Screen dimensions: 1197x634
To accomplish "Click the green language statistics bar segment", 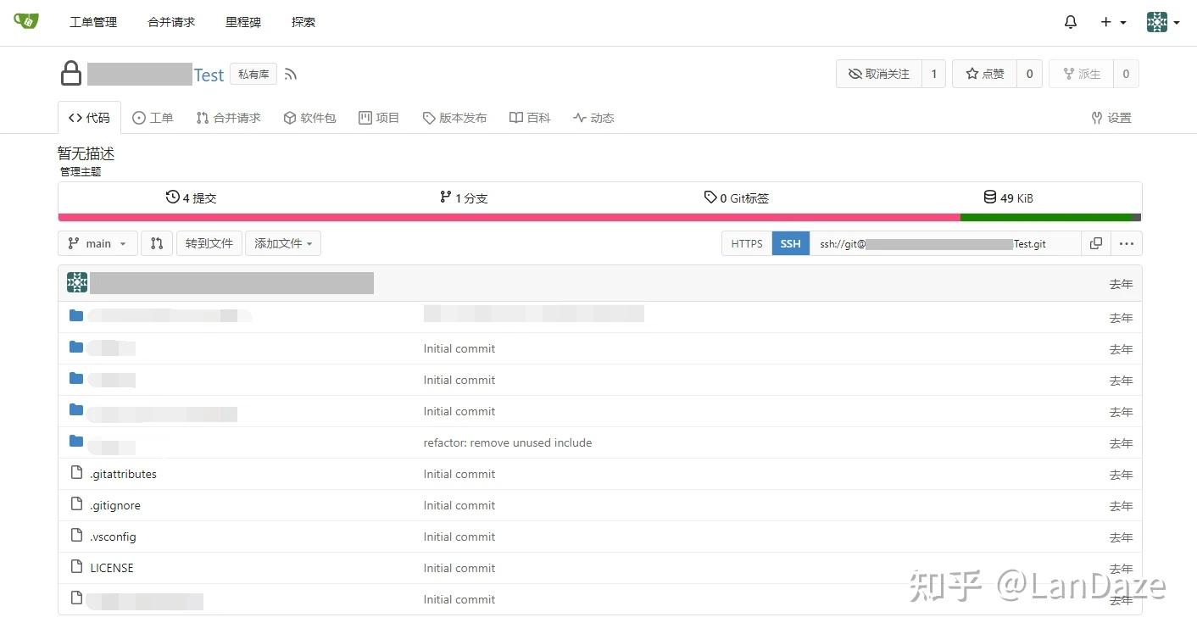I will [1046, 217].
